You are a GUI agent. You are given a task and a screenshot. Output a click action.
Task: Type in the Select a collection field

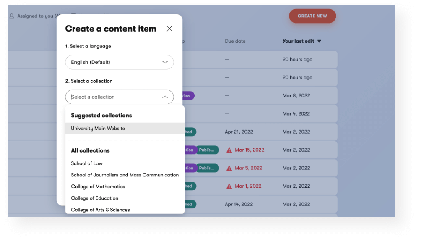pos(113,97)
